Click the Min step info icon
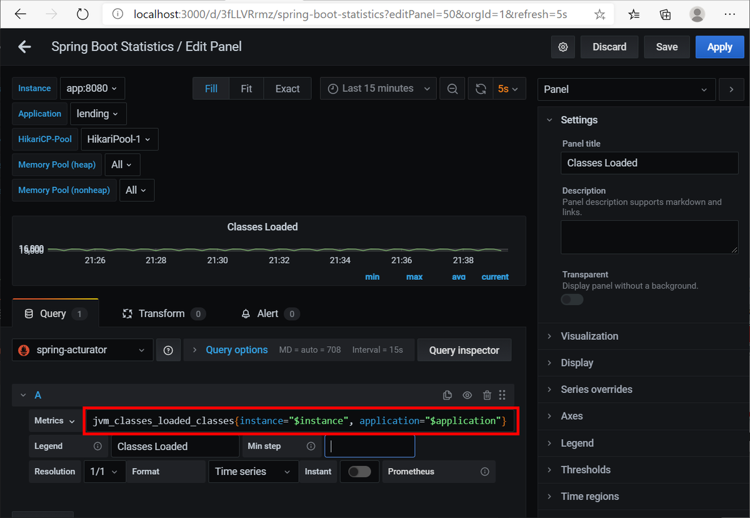 click(311, 446)
